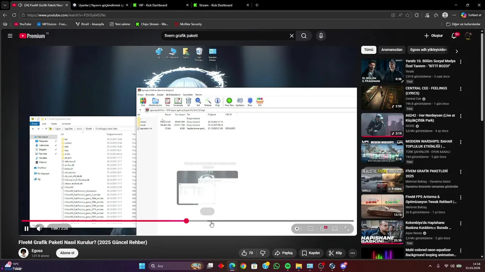
Task: Select the Aramanızdan filter chip
Action: [x=392, y=50]
